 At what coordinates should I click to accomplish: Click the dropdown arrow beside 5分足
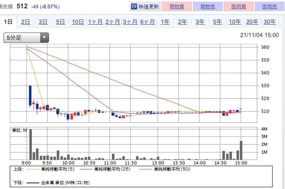44,37
